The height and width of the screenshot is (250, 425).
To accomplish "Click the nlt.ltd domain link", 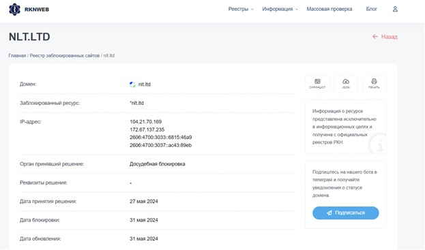I will pos(145,84).
